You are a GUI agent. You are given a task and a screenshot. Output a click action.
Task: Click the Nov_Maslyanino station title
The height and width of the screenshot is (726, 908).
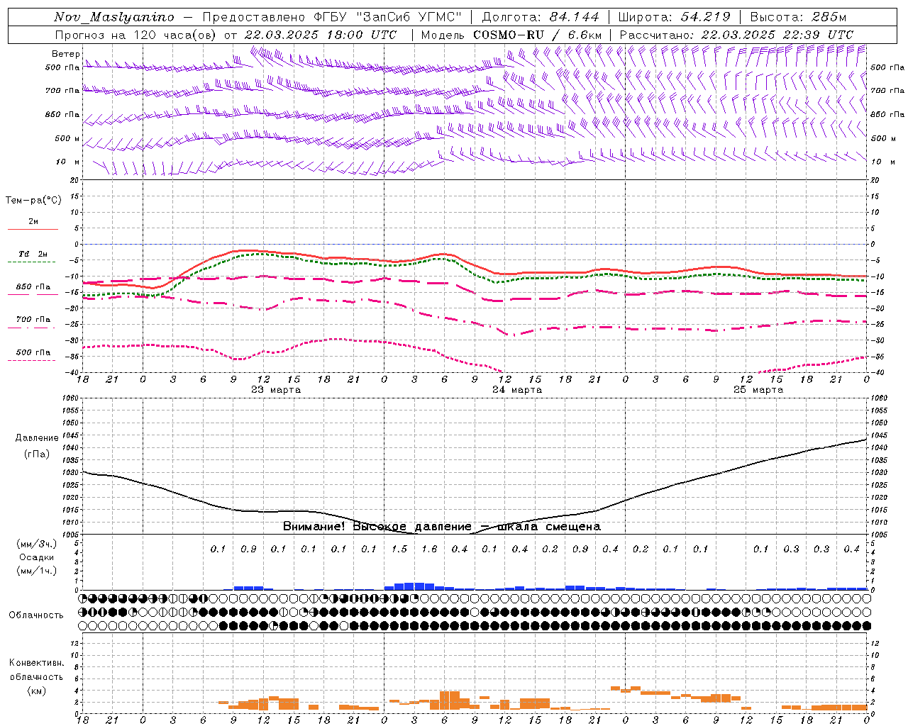[x=114, y=17]
